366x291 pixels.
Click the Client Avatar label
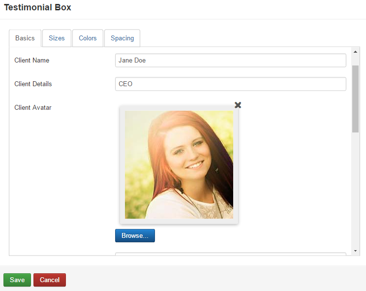pyautogui.click(x=33, y=107)
